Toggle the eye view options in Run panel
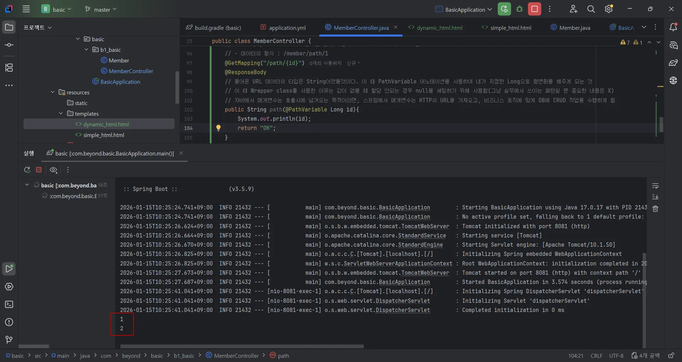Screen dimensions: 682x362 tap(53, 170)
